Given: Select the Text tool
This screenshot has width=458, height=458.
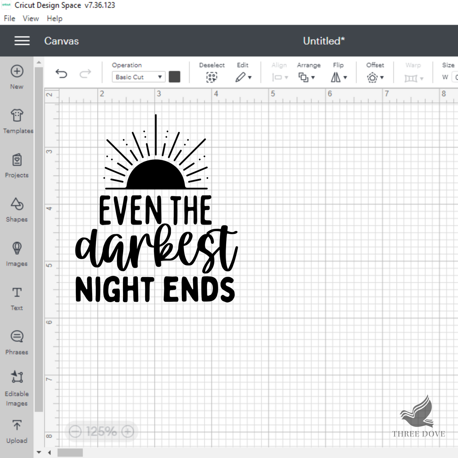Looking at the screenshot, I should point(17,298).
